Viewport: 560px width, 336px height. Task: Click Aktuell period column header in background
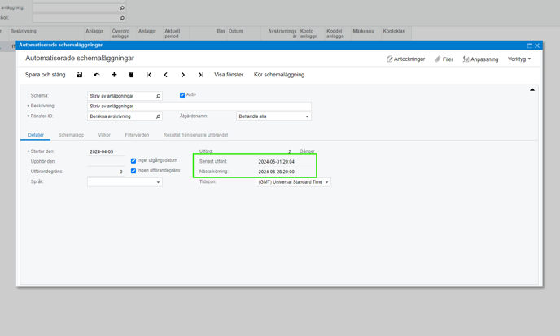click(172, 33)
